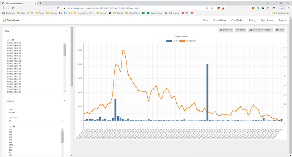The width and height of the screenshot is (292, 157).
Task: Open the MetaMask fox extension
Action: tap(253, 8)
